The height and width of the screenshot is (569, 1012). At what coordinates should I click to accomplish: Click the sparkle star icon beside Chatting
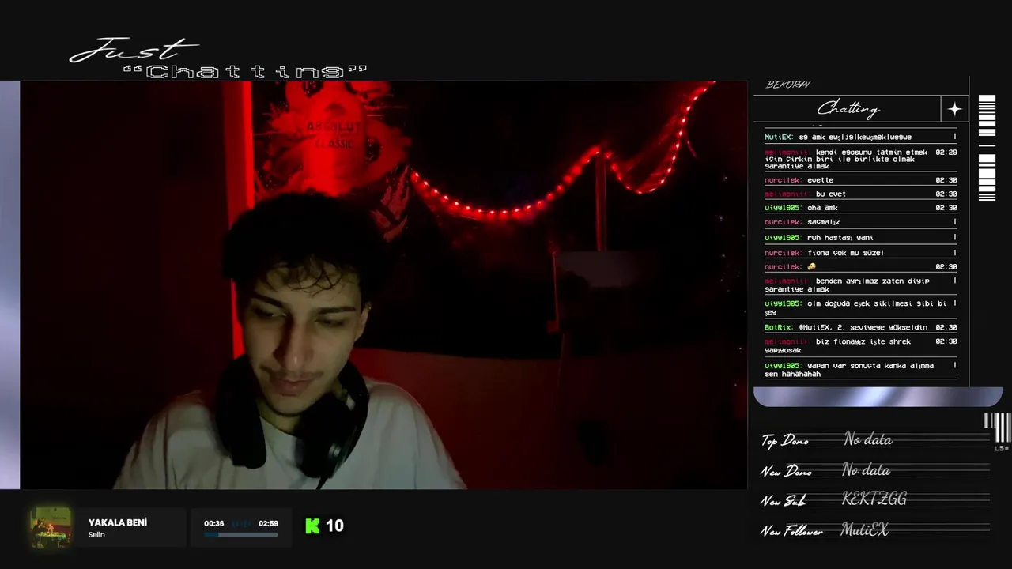coord(954,109)
